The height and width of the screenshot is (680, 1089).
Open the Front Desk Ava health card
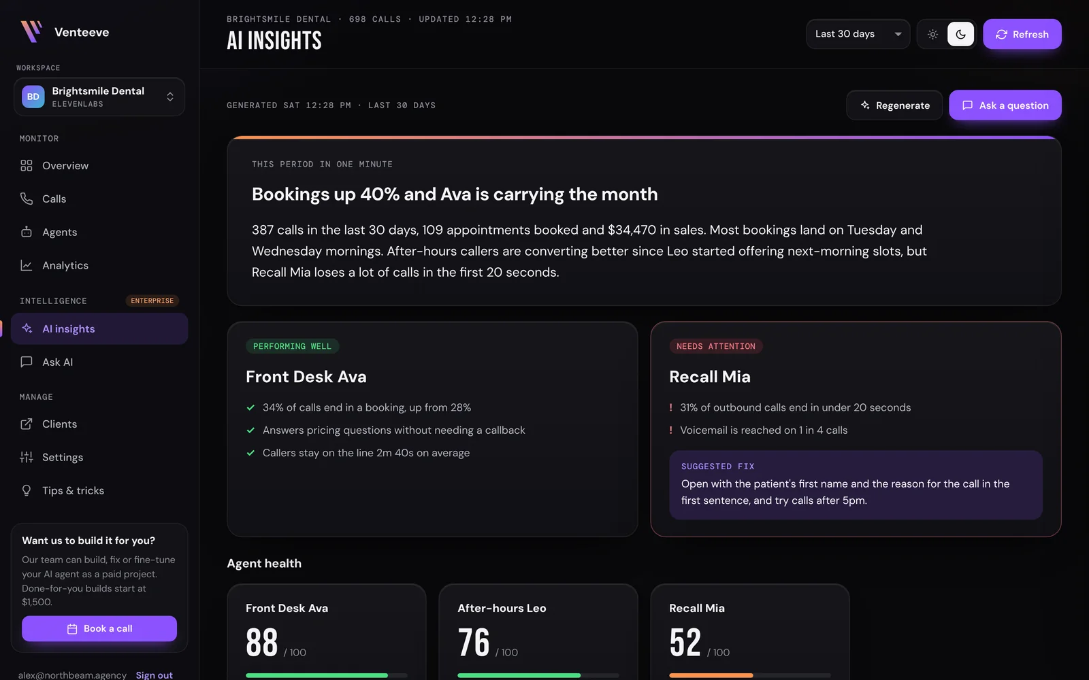tap(327, 632)
